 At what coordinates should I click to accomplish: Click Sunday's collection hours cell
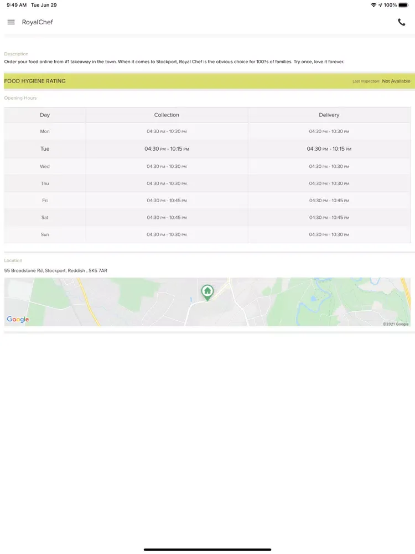[x=167, y=234]
